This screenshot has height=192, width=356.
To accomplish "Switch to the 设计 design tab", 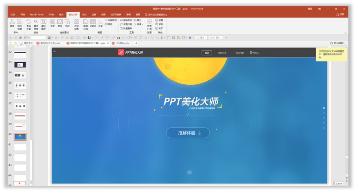I will (x=84, y=14).
